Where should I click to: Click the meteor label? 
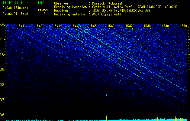pyautogui.click(x=43, y=9)
